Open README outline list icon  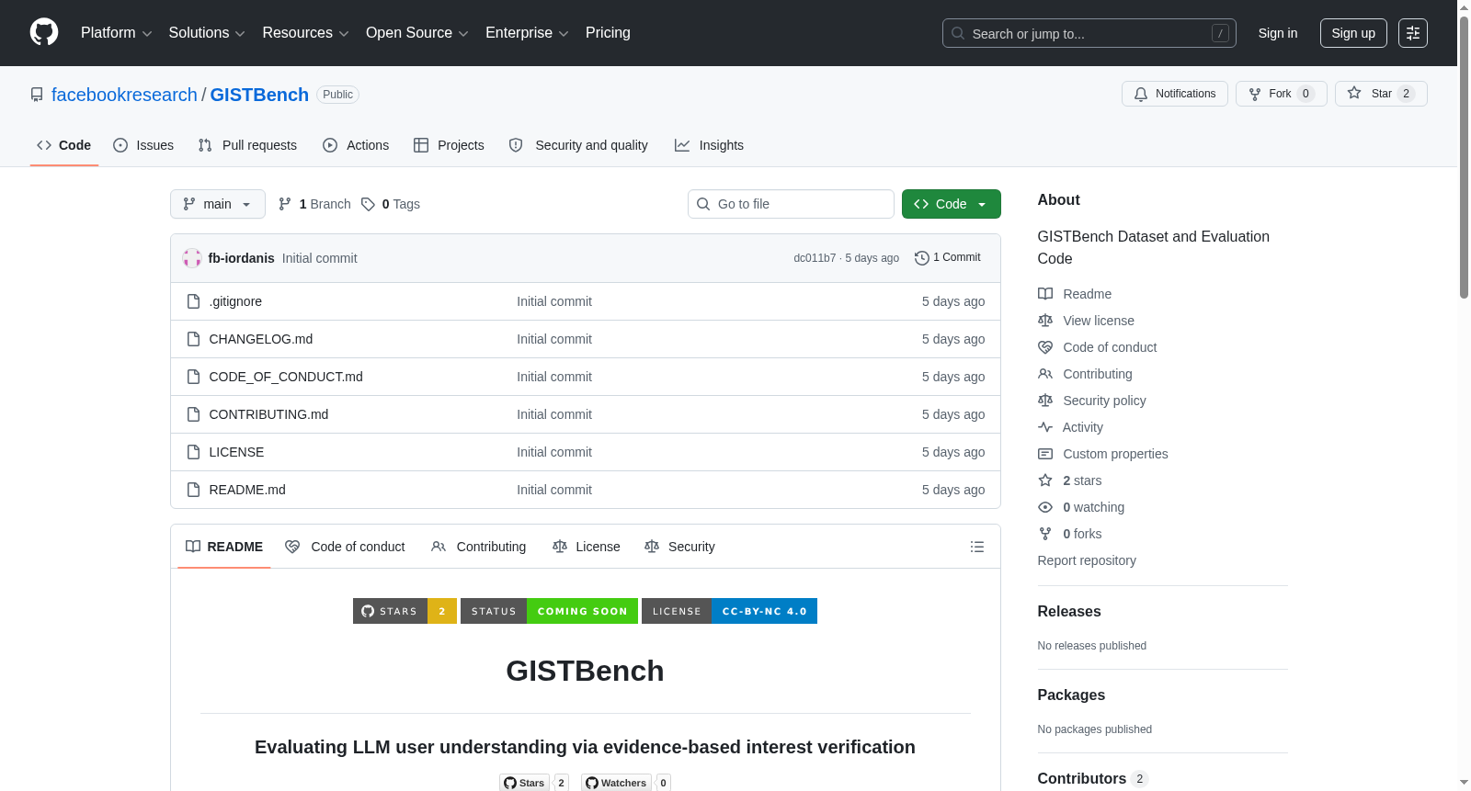[977, 547]
